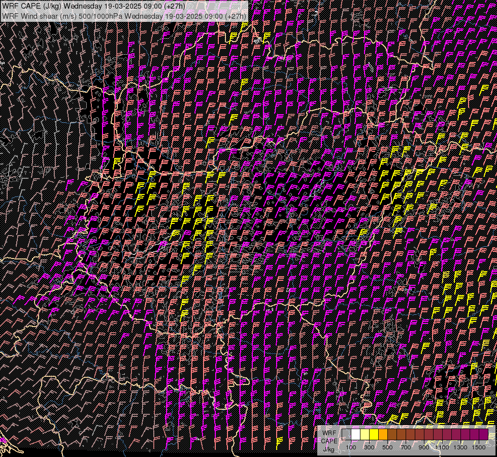The width and height of the screenshot is (497, 457).
Task: Select the darkest purple legend swatch
Action: pyautogui.click(x=484, y=434)
